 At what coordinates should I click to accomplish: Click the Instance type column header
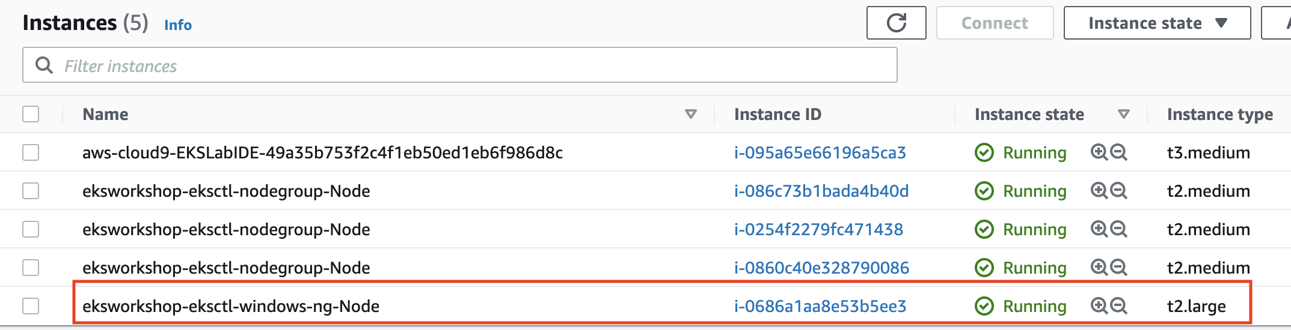pos(1220,114)
